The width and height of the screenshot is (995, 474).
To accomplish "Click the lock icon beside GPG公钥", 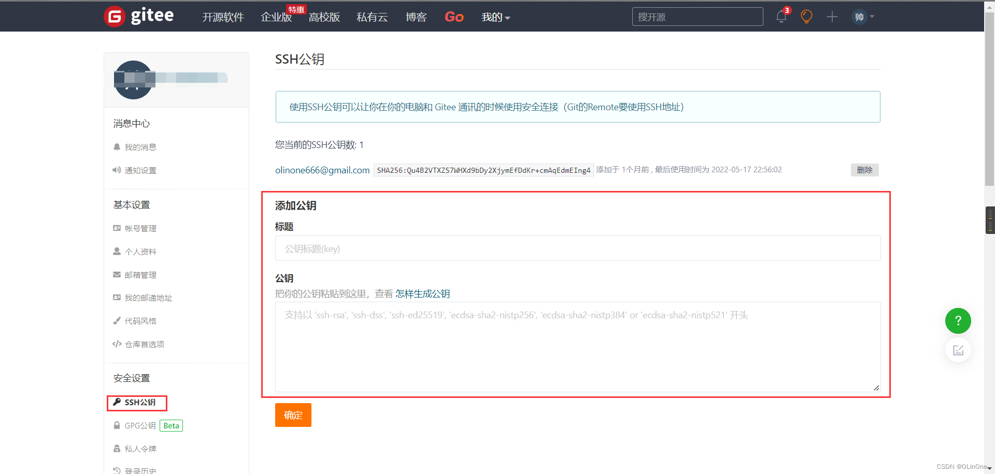I will pos(117,425).
